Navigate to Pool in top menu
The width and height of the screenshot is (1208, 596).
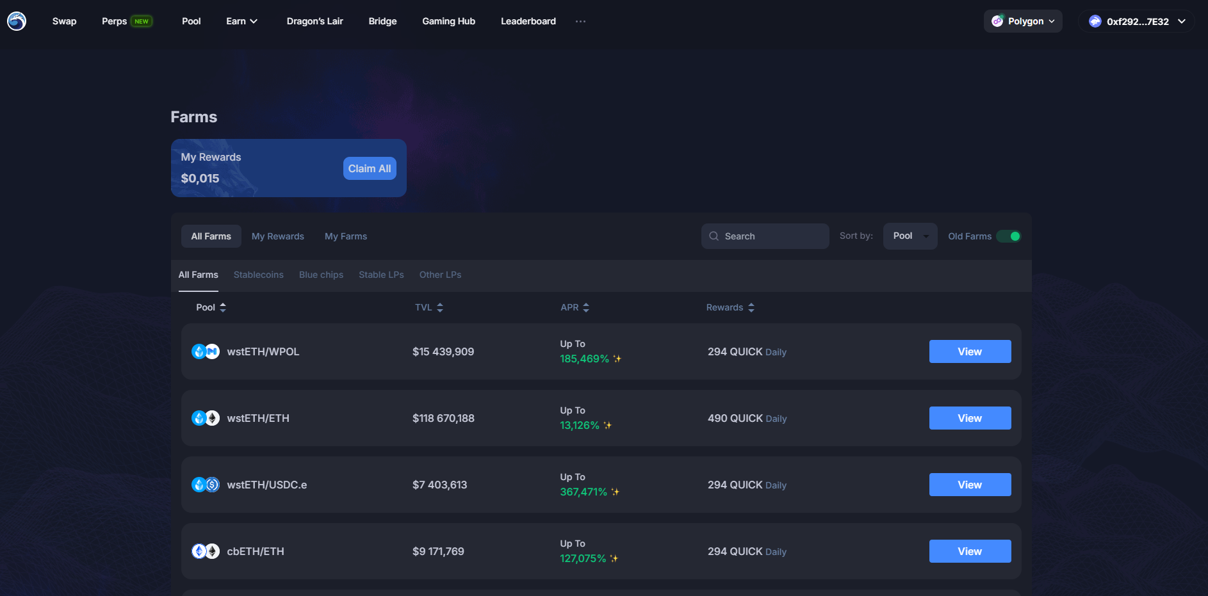pyautogui.click(x=192, y=21)
